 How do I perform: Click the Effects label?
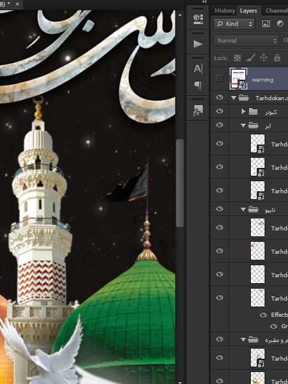[x=279, y=314]
